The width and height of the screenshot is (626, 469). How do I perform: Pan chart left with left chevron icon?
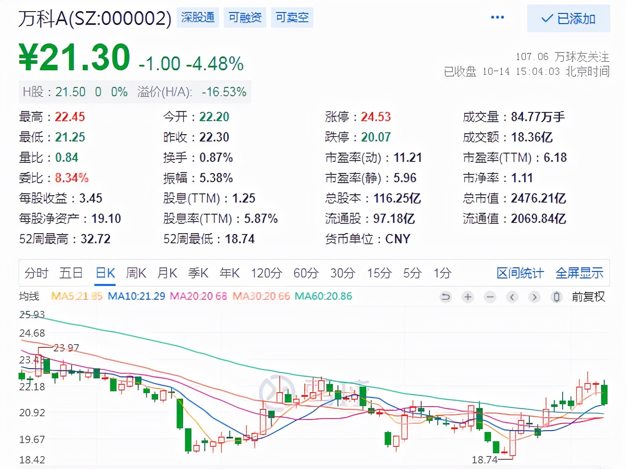click(512, 297)
